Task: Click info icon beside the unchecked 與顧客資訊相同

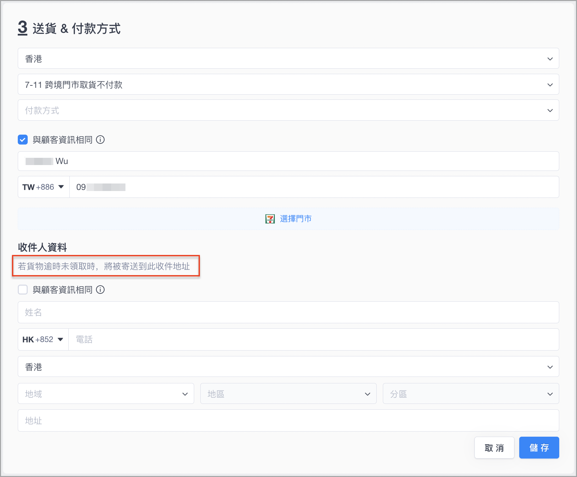Action: (x=100, y=290)
